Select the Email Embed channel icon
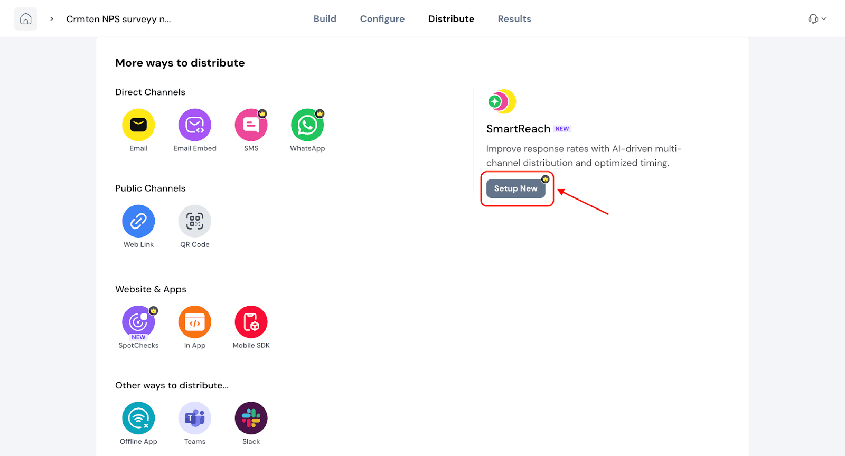Viewport: 845px width, 456px height. tap(195, 125)
